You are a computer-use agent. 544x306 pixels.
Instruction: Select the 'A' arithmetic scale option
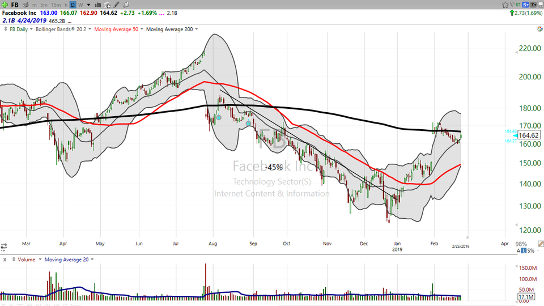(x=518, y=250)
